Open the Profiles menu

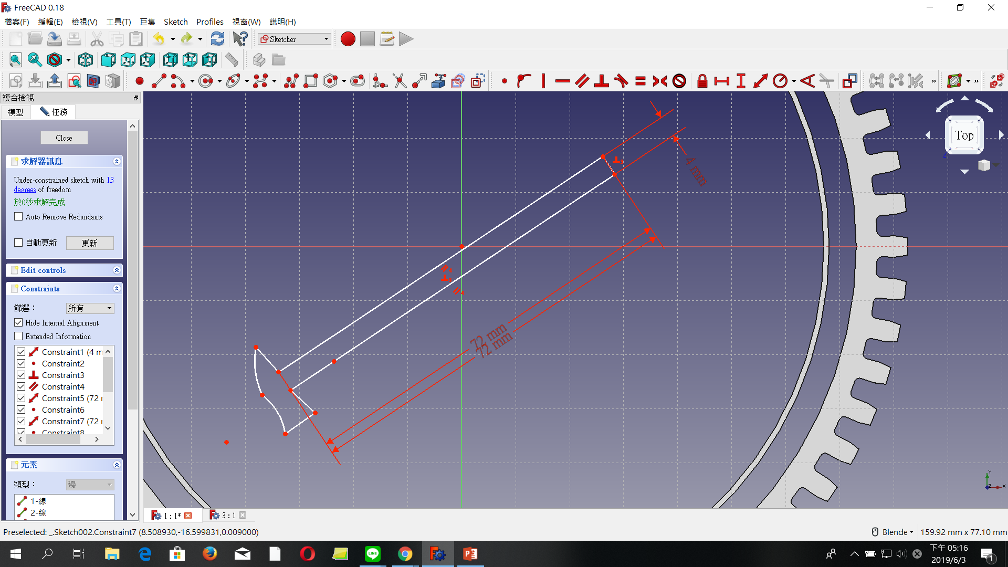point(209,22)
